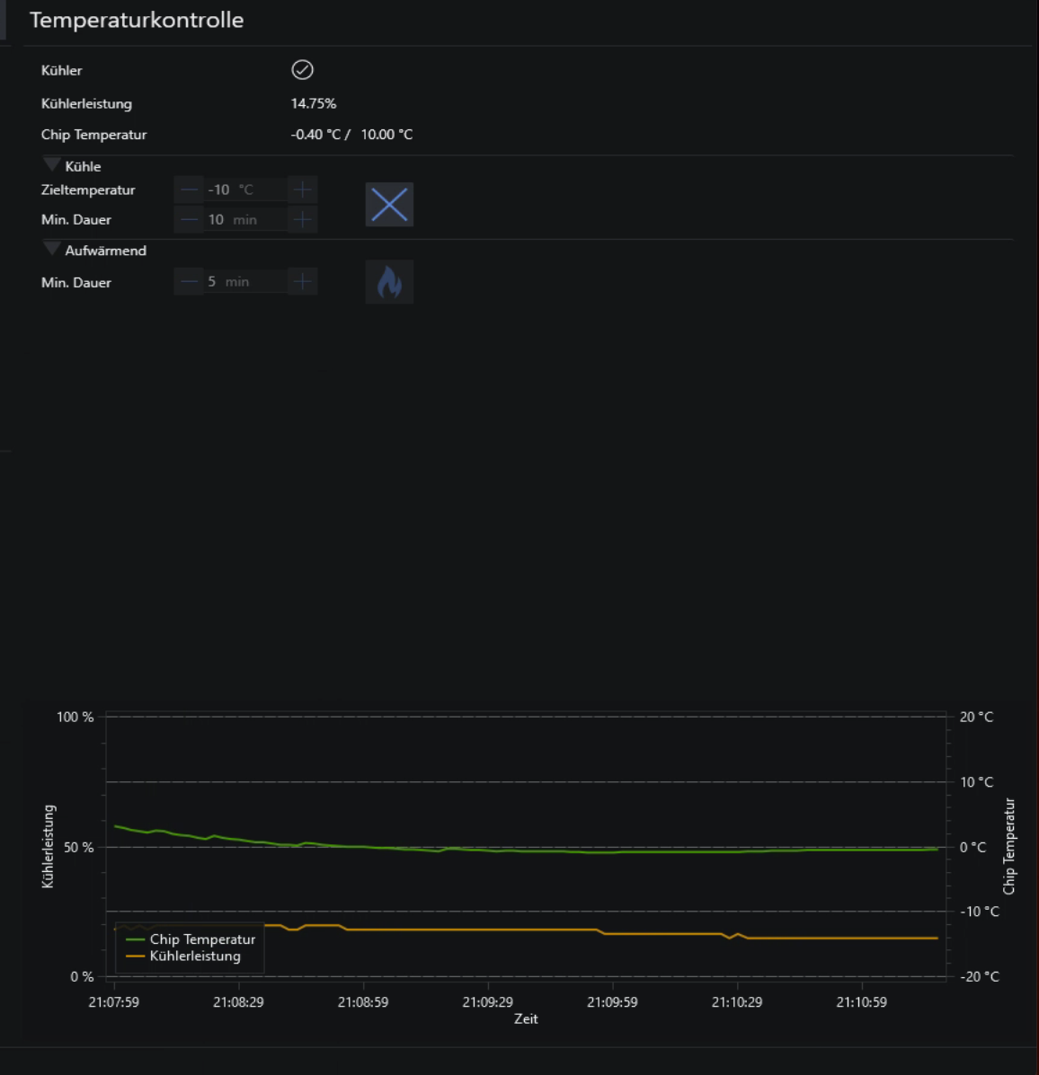Increase Kühle Min. Dauer with plus
The width and height of the screenshot is (1039, 1075).
click(303, 220)
